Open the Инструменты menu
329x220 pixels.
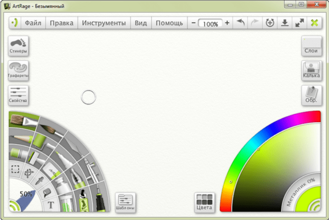coord(104,23)
